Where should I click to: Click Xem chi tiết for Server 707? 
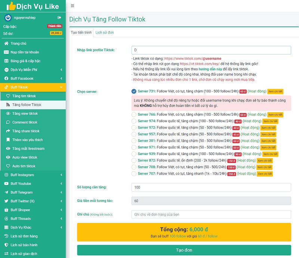265,174
